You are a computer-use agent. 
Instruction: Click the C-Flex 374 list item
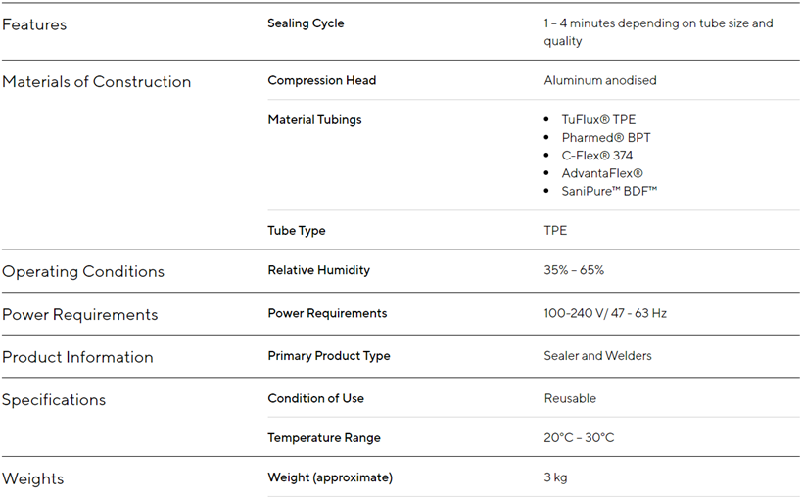pyautogui.click(x=598, y=156)
